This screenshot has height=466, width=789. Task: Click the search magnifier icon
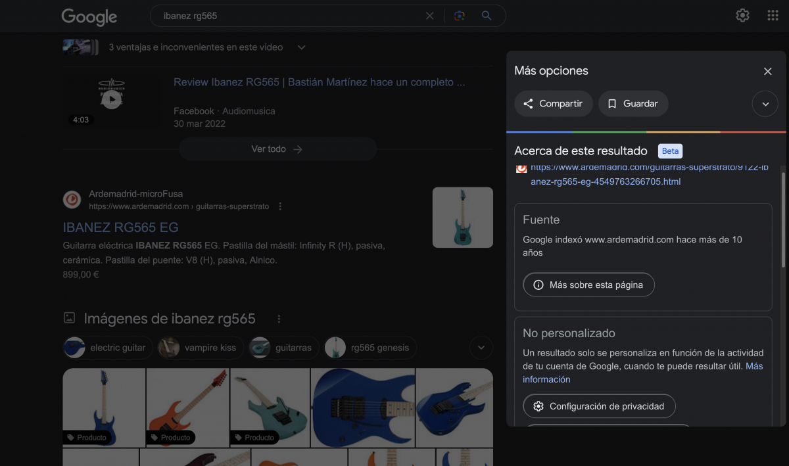pyautogui.click(x=487, y=16)
